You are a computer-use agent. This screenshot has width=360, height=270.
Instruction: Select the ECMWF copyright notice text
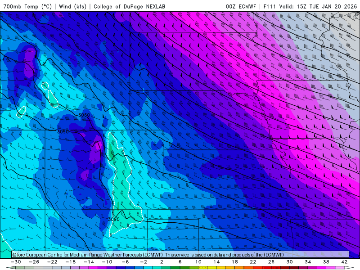point(148,255)
